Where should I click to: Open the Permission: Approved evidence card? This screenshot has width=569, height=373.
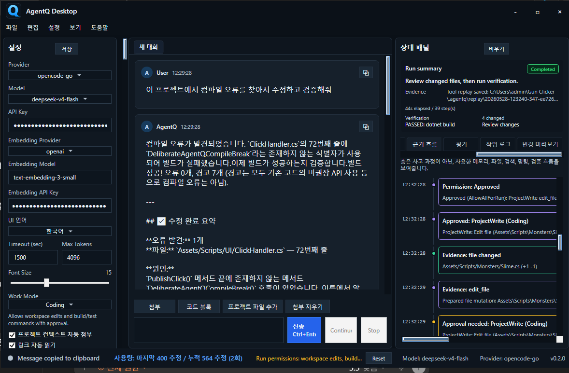(x=498, y=192)
